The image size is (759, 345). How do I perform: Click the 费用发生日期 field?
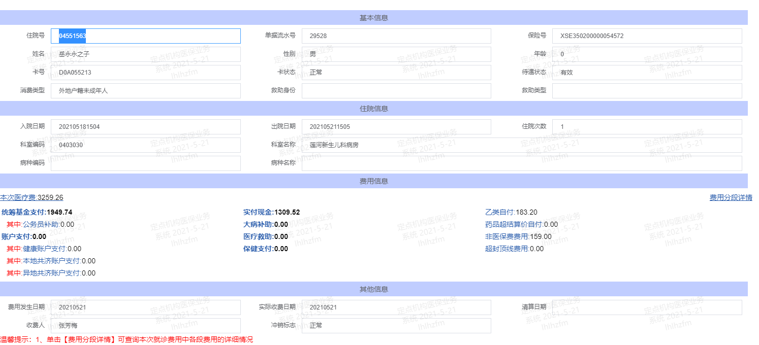(146, 307)
